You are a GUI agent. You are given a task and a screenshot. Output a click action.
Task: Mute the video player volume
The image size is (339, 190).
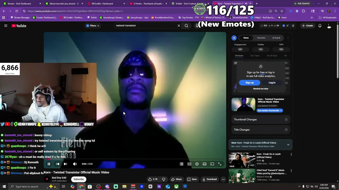pyautogui.click(x=75, y=164)
